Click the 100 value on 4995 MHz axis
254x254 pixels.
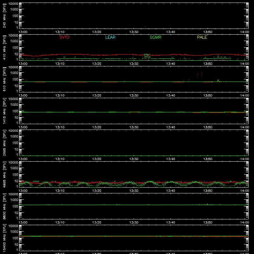15,175
